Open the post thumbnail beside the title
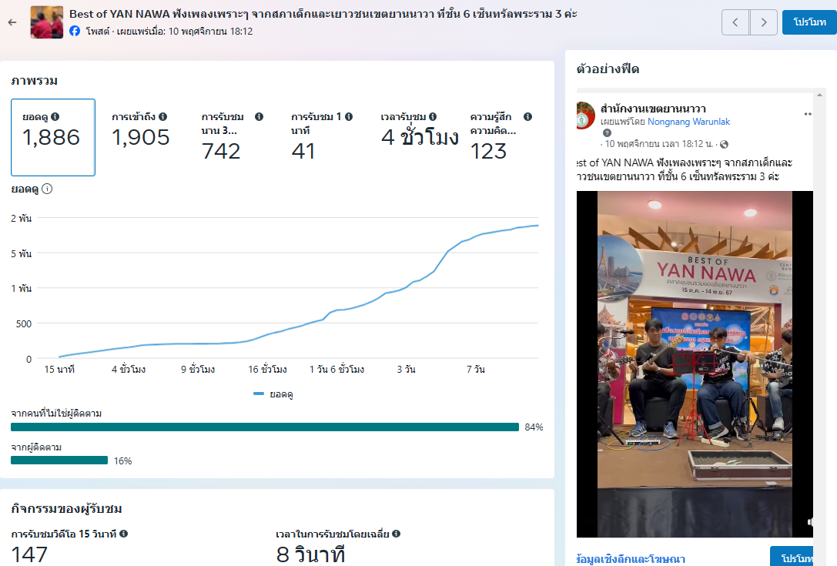 [x=47, y=22]
